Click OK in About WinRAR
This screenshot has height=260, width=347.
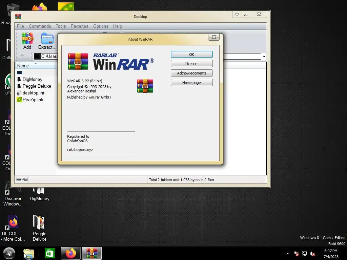192,55
